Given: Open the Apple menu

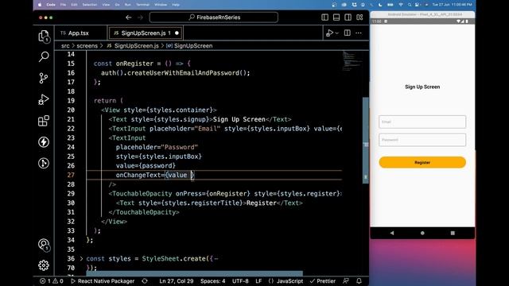Looking at the screenshot, I should pyautogui.click(x=40, y=5).
